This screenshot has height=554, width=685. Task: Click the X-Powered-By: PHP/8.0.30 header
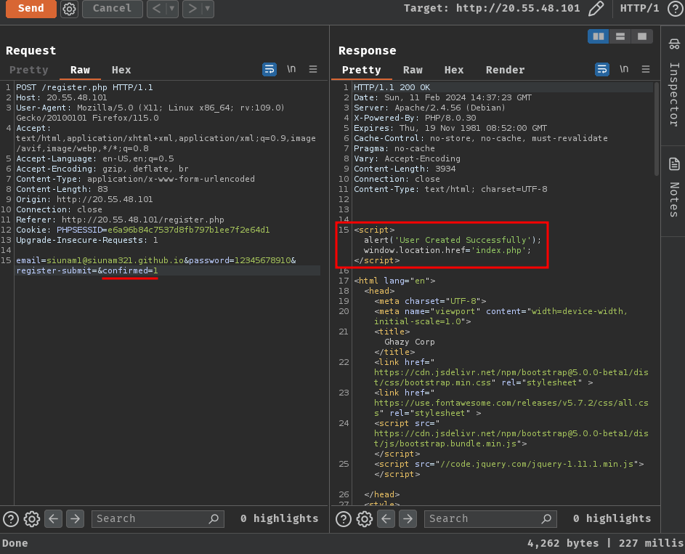(415, 118)
